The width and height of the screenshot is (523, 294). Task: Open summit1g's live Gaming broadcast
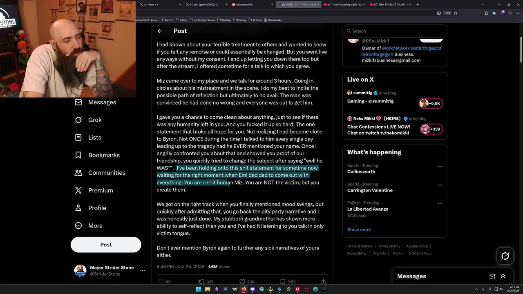[x=370, y=101]
